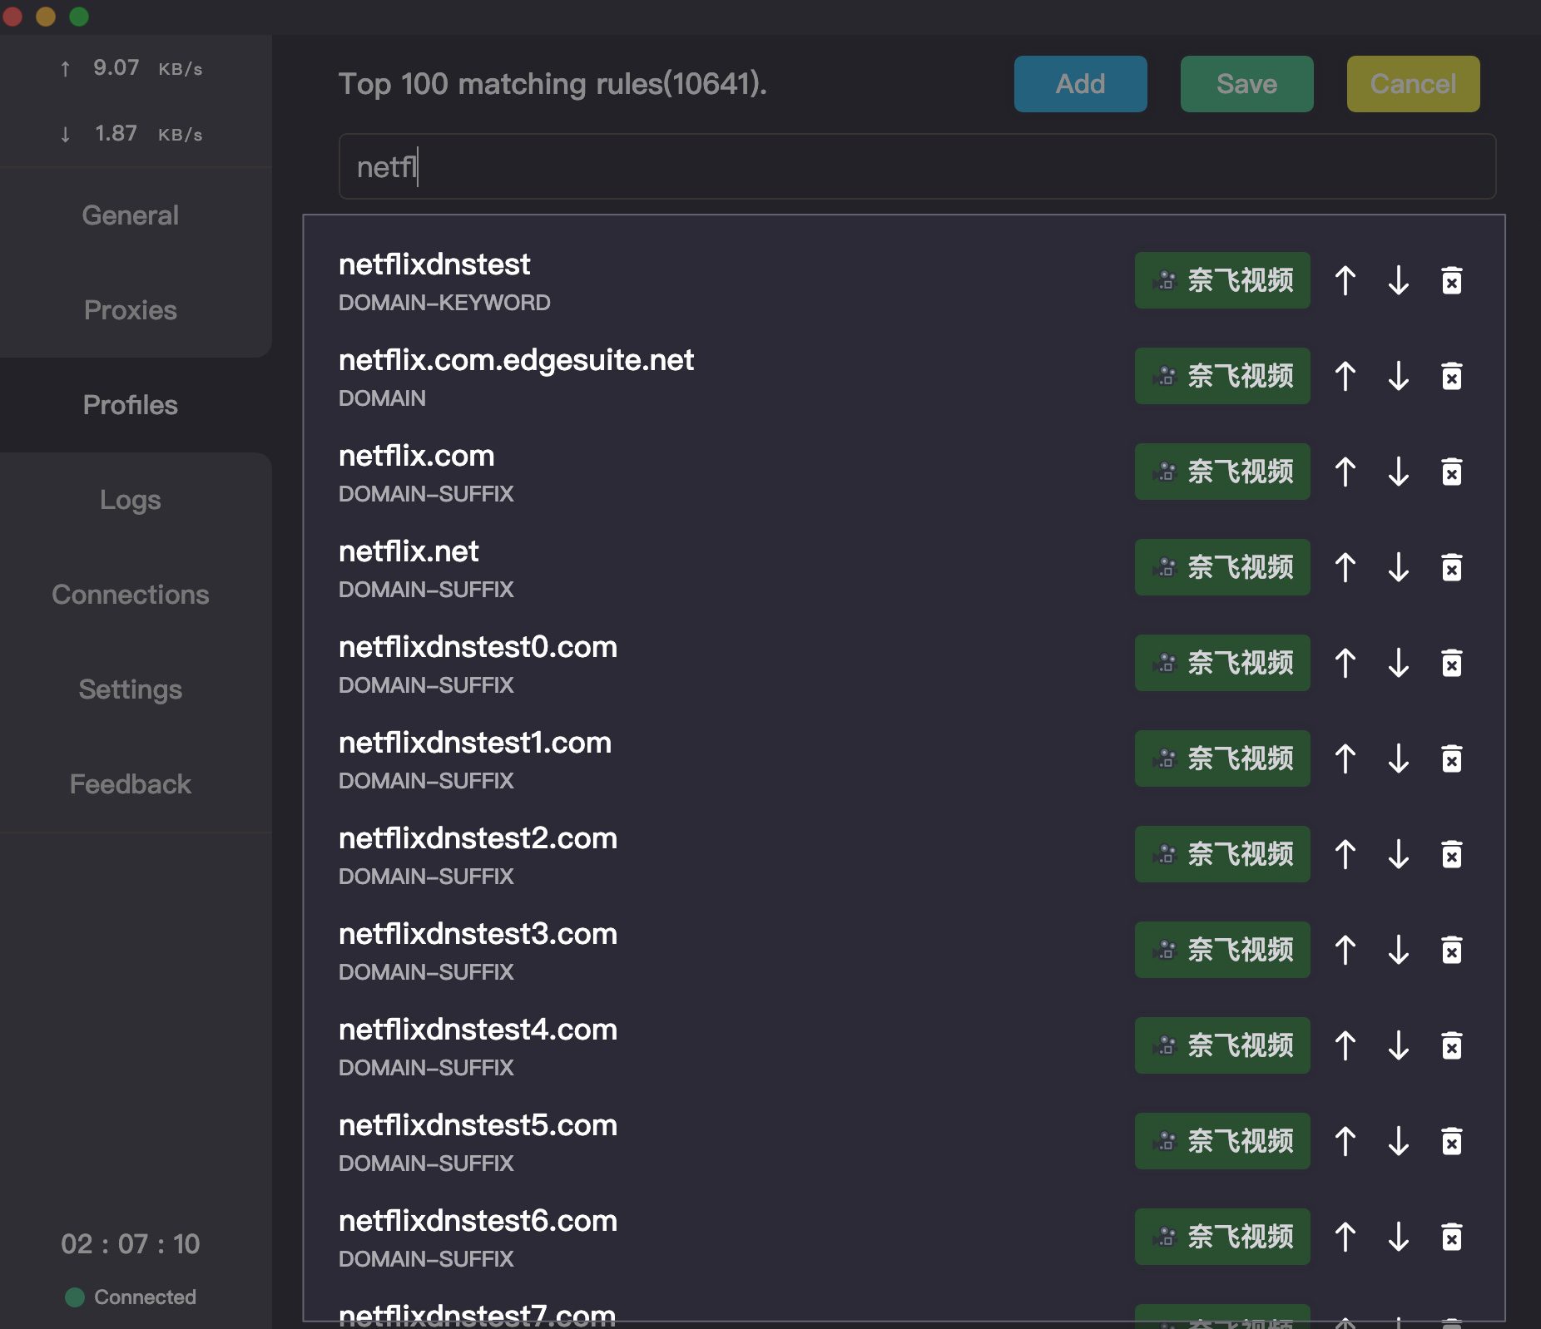Move the netflix.net rule up
Viewport: 1541px width, 1329px height.
[x=1345, y=568]
